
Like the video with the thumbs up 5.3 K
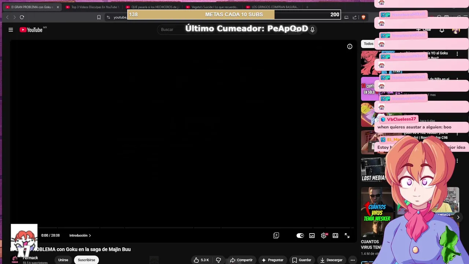click(201, 260)
